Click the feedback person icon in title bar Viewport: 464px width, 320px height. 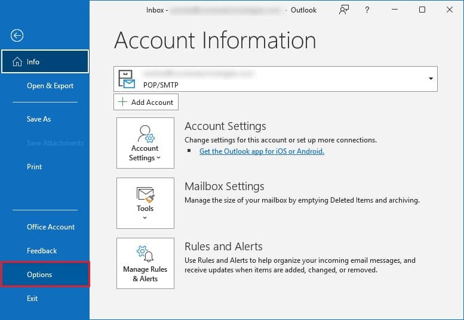pyautogui.click(x=344, y=10)
